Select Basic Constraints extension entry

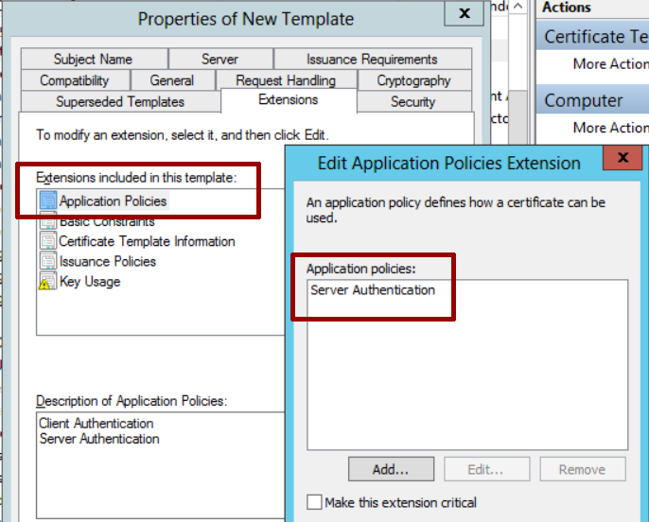click(107, 222)
